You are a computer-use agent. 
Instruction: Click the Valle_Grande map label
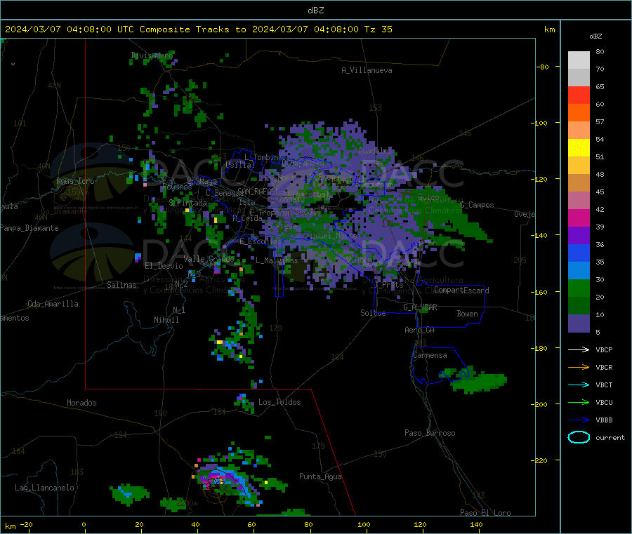pyautogui.click(x=209, y=258)
